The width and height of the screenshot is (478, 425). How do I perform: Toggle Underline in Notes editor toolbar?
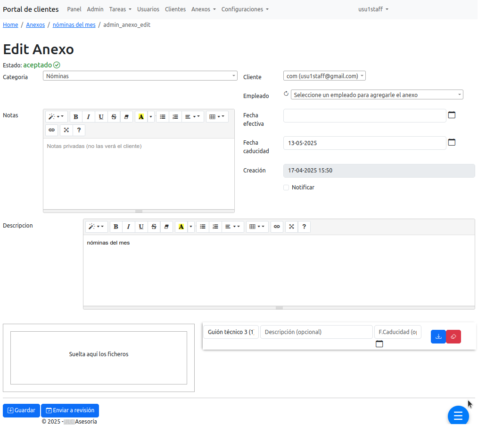(101, 117)
